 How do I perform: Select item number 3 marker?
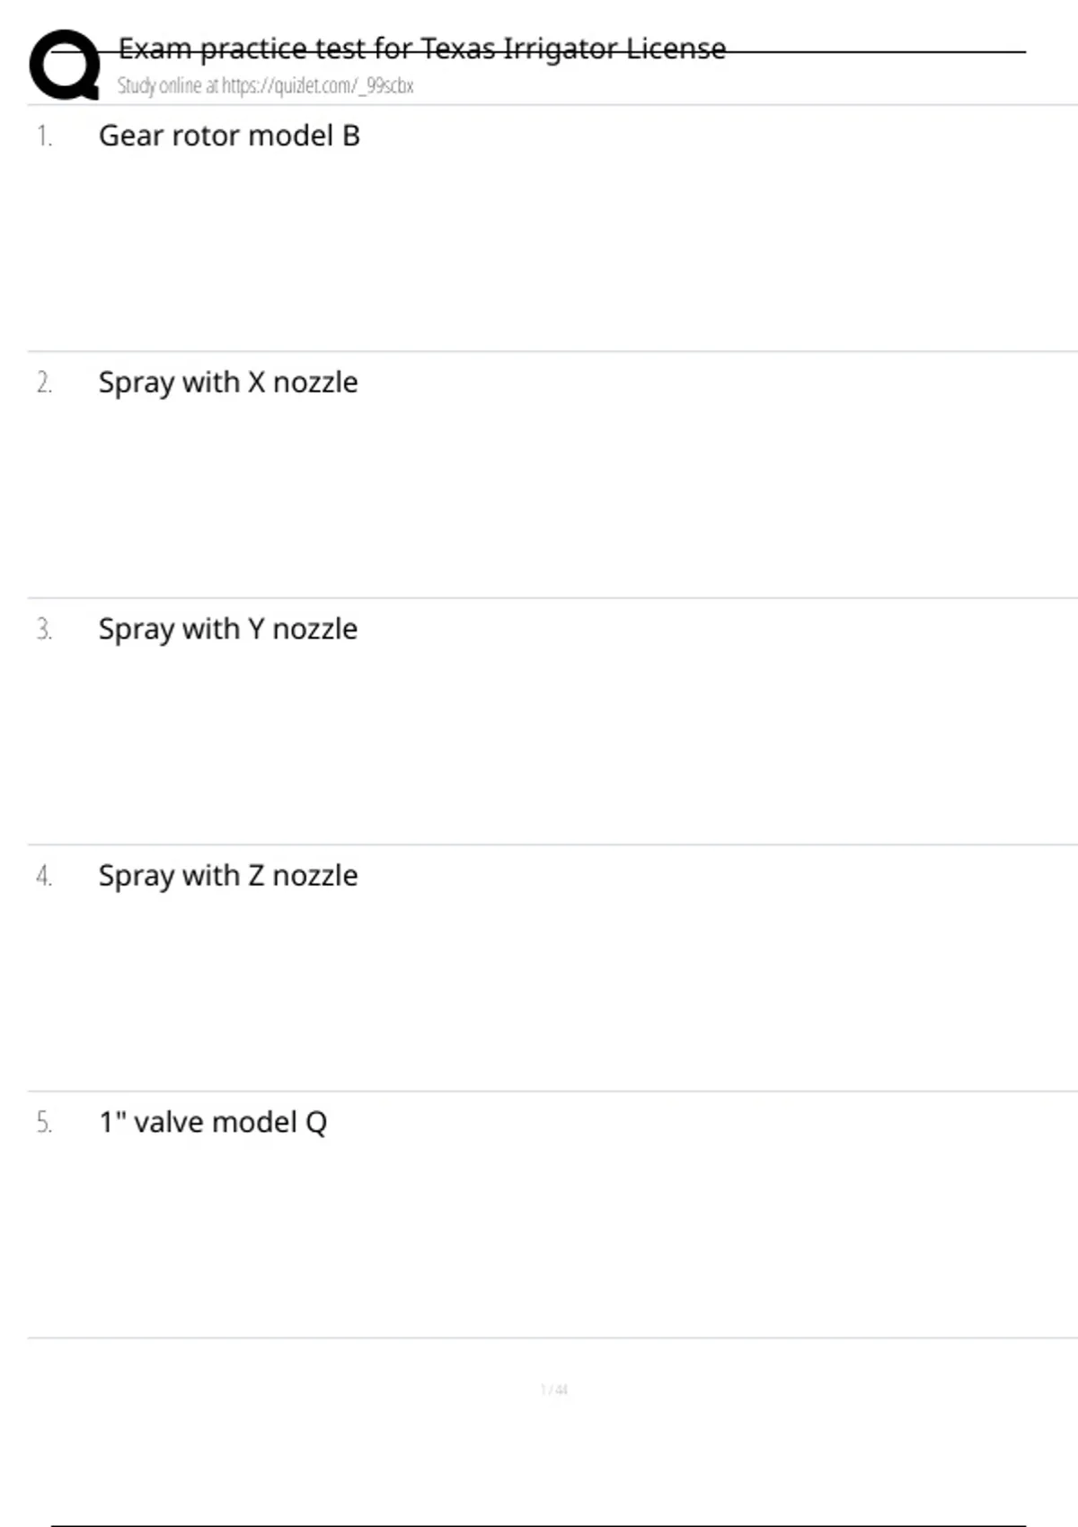[x=44, y=630]
